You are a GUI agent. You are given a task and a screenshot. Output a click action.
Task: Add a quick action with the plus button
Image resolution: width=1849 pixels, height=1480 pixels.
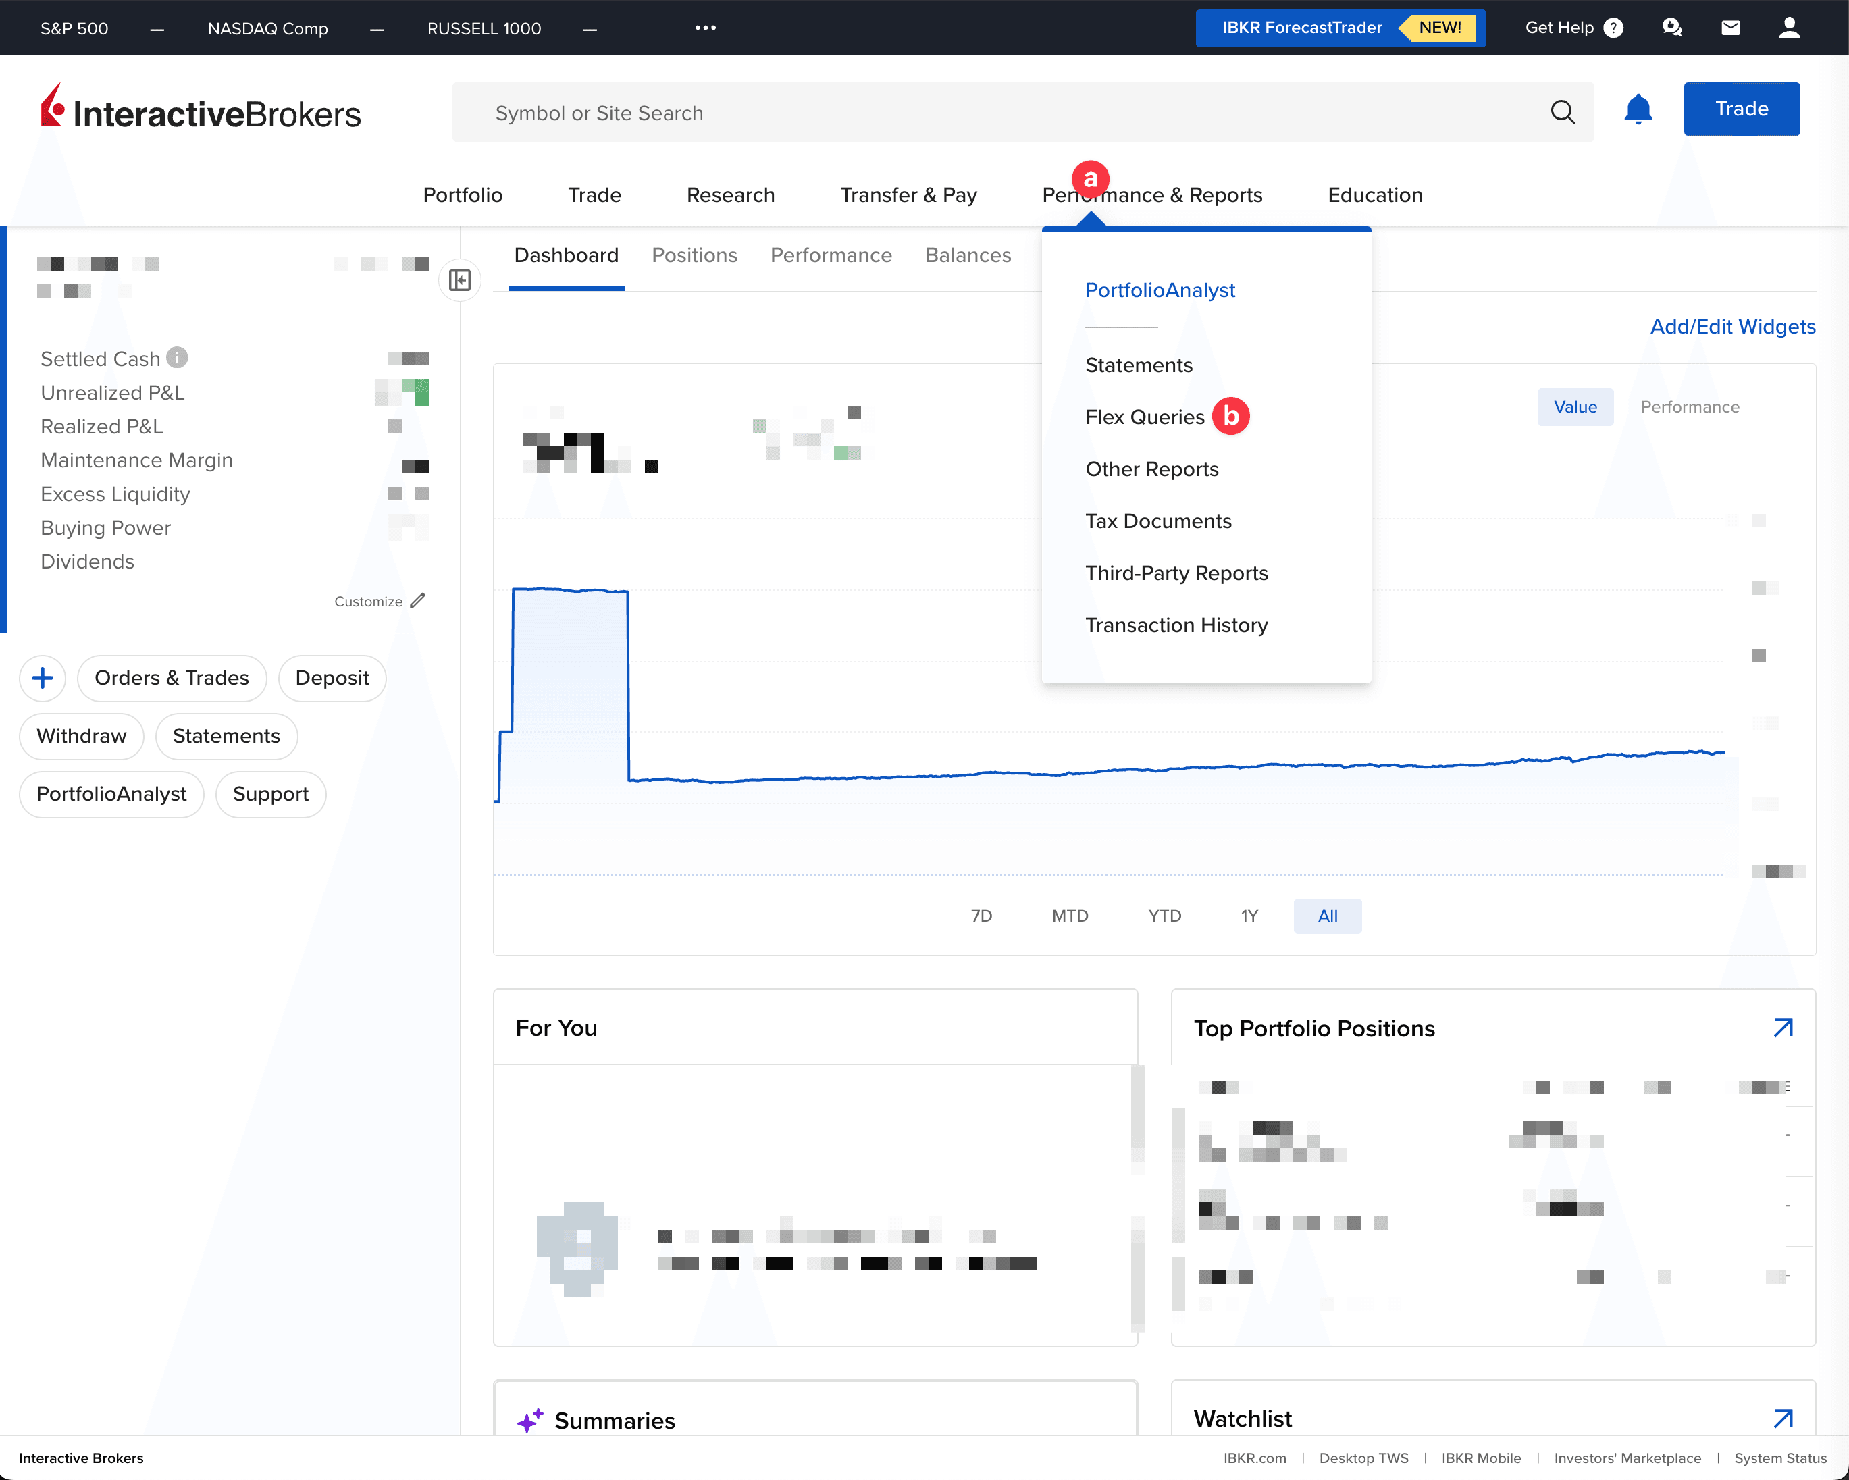[42, 679]
